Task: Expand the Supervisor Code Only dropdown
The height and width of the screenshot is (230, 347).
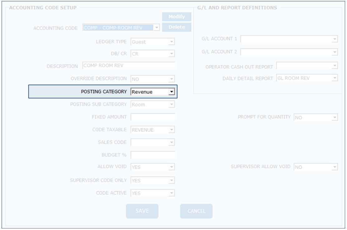Action: 171,181
